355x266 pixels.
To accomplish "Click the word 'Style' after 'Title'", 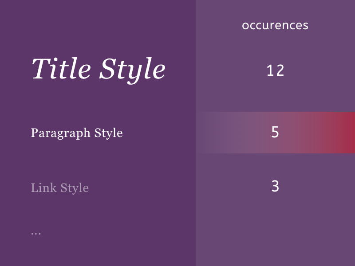I will pos(132,70).
